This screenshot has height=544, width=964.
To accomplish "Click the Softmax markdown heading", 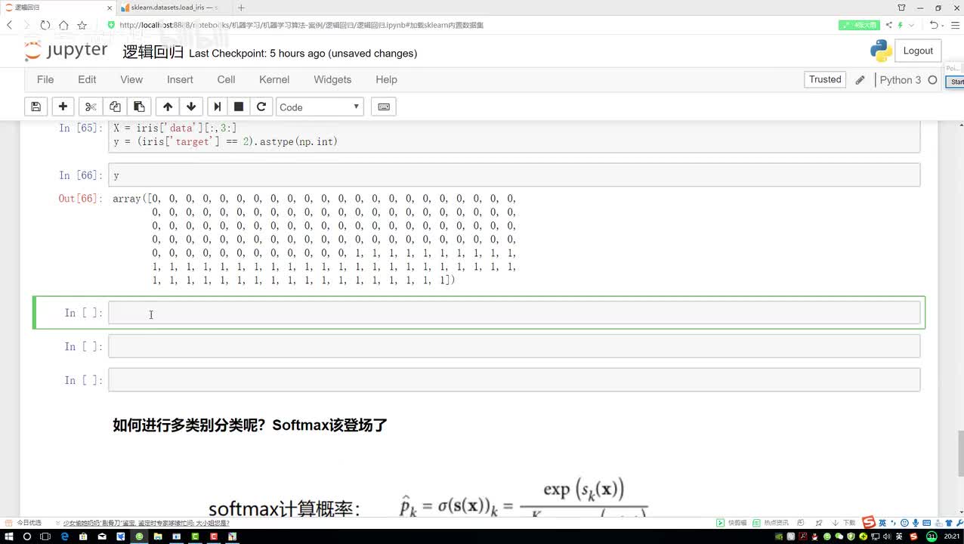I will click(x=250, y=425).
